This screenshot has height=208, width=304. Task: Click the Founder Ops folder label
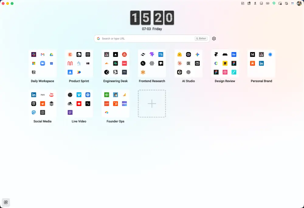coord(115,121)
